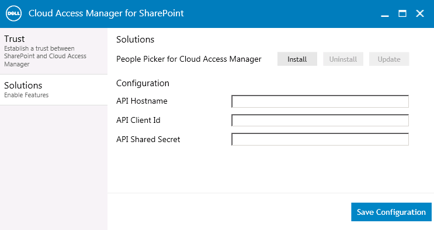
Task: Switch to the Trust section
Action: [54, 51]
